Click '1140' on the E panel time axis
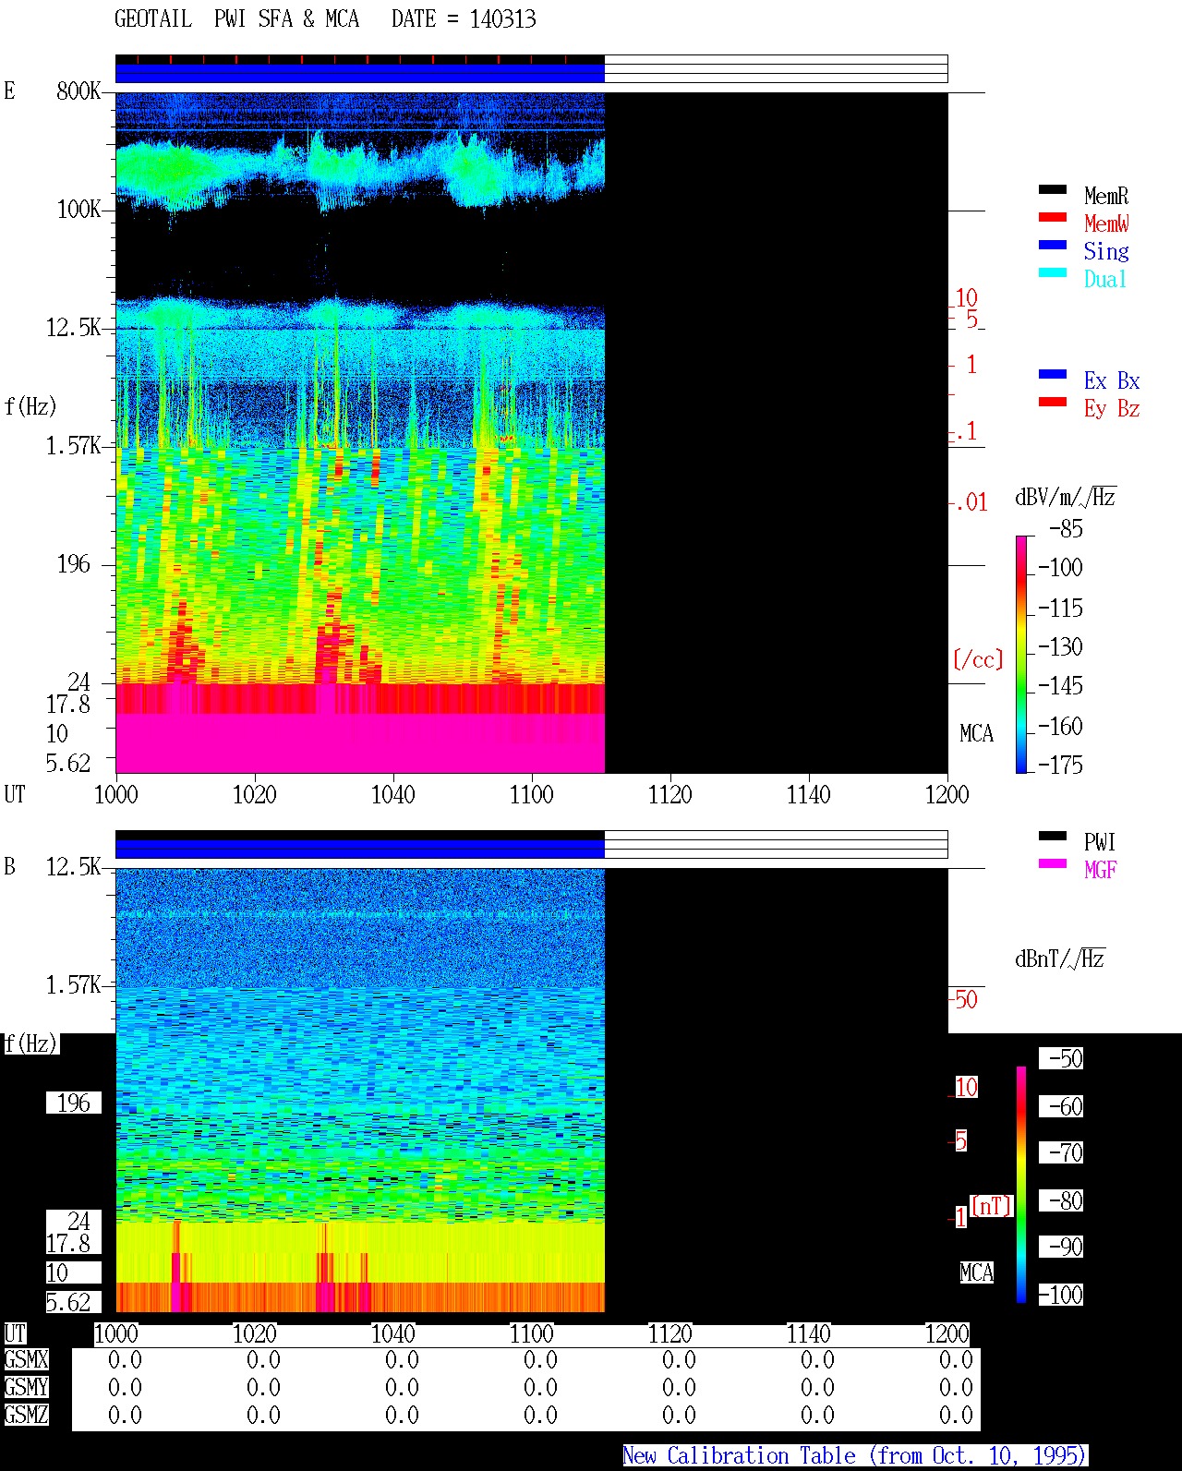The height and width of the screenshot is (1471, 1182). (808, 794)
